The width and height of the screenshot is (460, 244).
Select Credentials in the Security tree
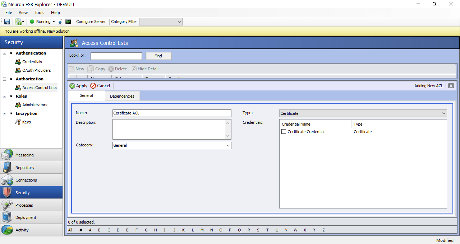32,62
